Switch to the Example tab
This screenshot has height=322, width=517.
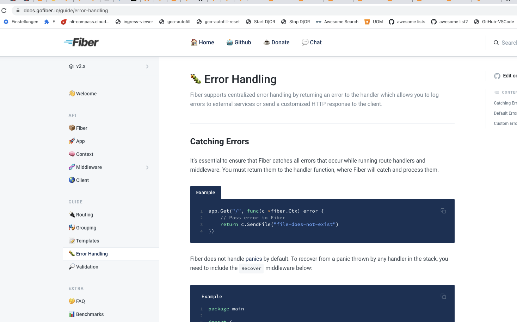[x=205, y=192]
